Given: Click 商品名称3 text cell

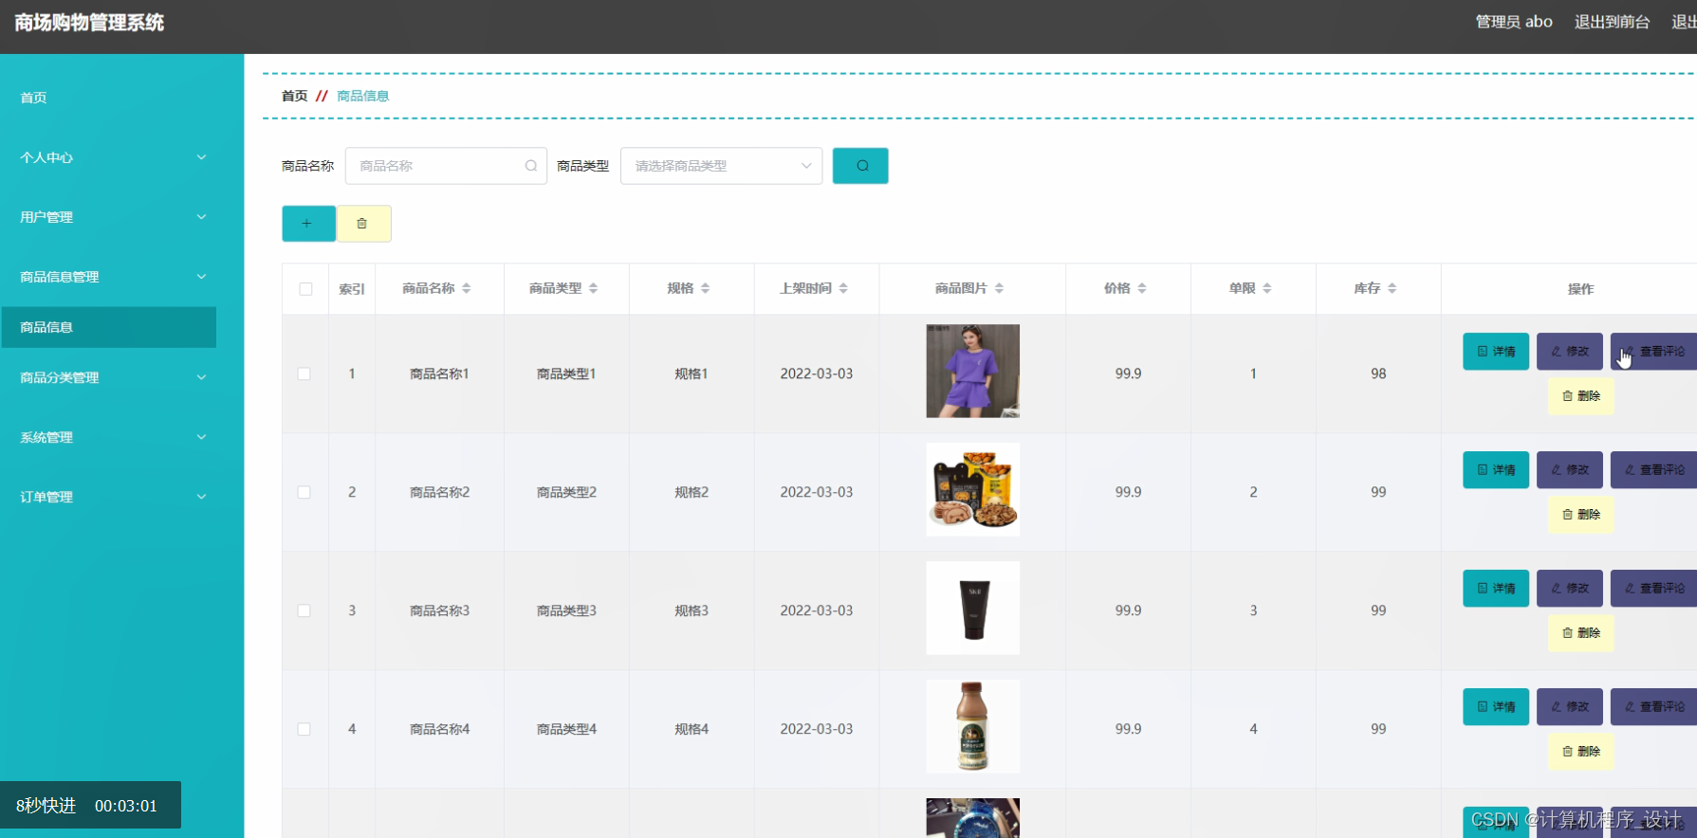Looking at the screenshot, I should (x=440, y=611).
